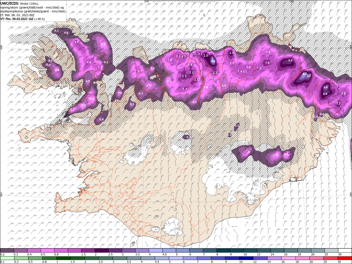Select snow-scale swatch between 0.2 and 0.3
Viewport: 352px width, 264px height.
pos(7,251)
